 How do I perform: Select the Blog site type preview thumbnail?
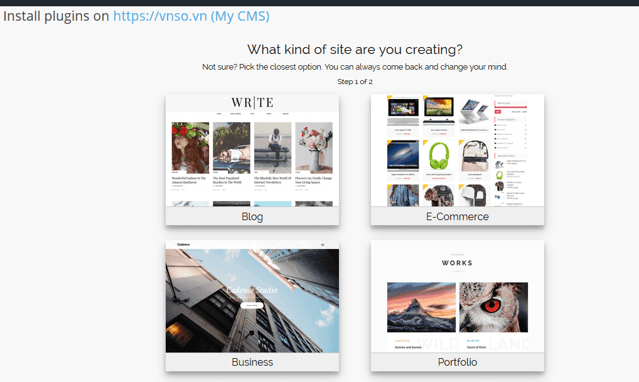tap(252, 151)
